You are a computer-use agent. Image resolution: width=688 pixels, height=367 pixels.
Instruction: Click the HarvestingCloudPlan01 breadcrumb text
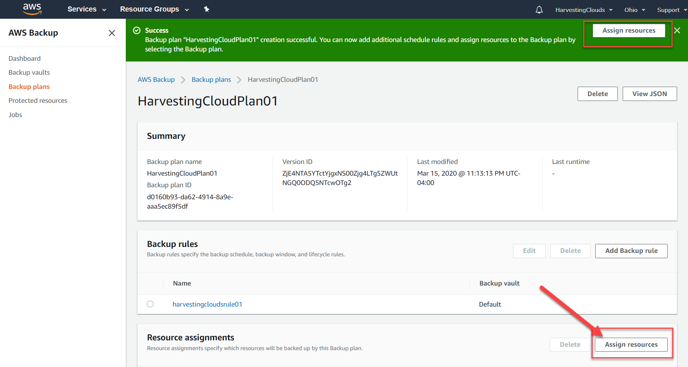(x=283, y=80)
